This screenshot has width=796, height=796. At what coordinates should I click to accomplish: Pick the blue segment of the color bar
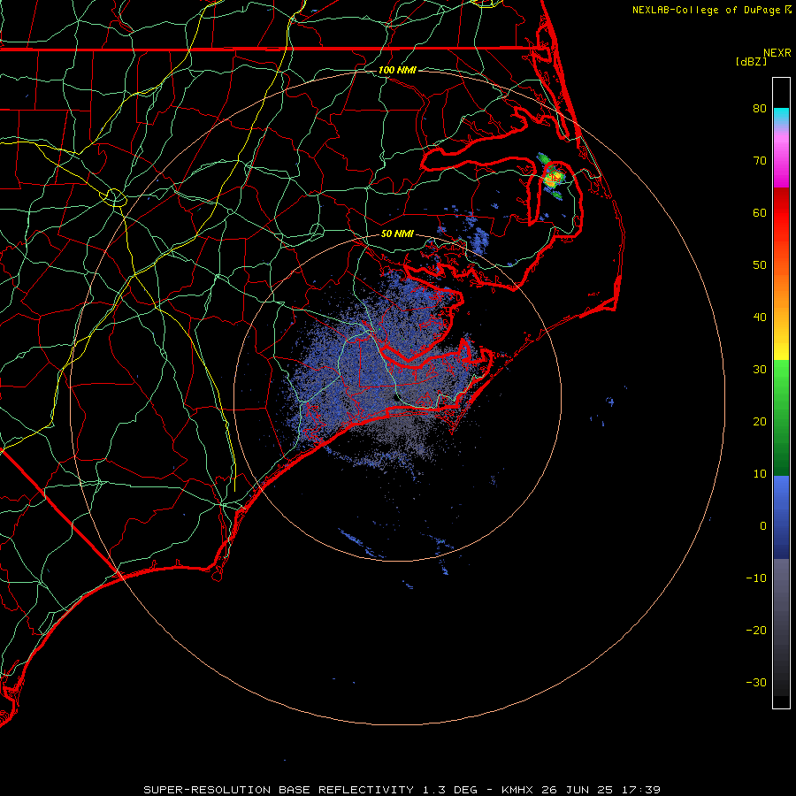[781, 517]
